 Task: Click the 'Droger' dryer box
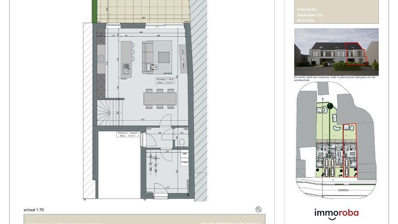pos(185,162)
